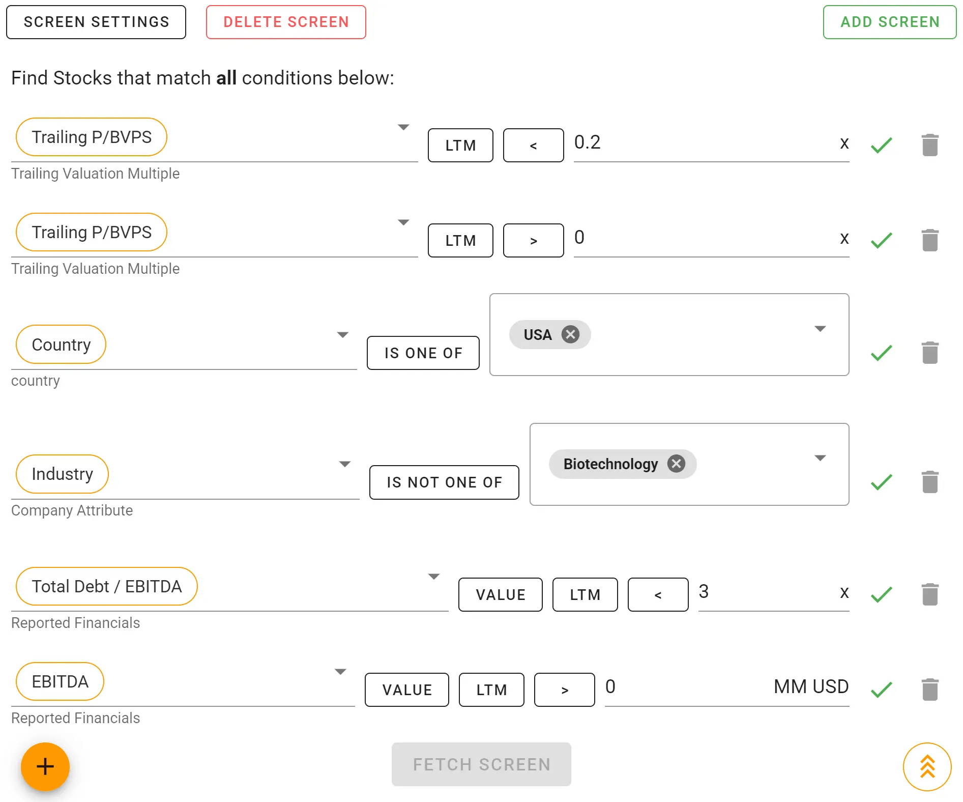This screenshot has width=963, height=802.
Task: Delete the Total Debt / EBITDA condition
Action: [930, 594]
